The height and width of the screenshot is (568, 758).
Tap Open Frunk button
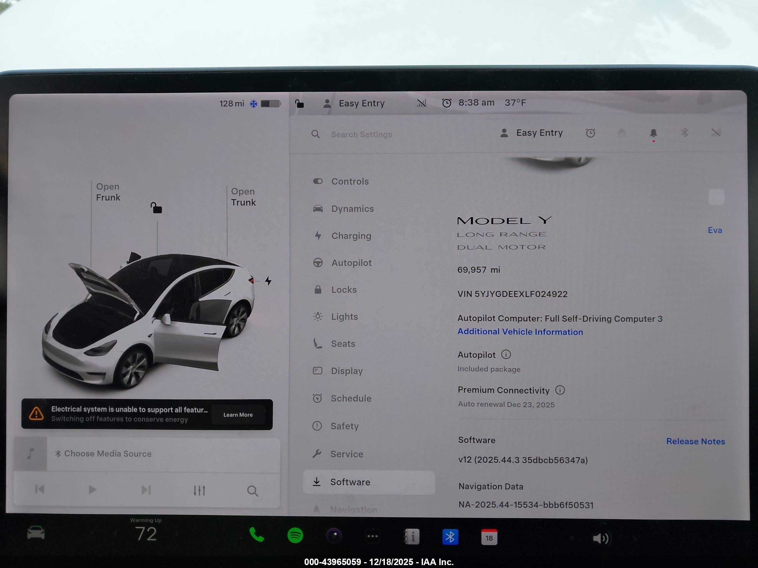(108, 192)
